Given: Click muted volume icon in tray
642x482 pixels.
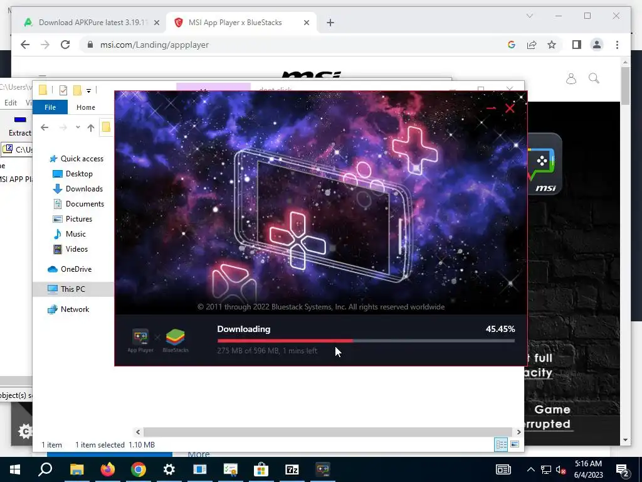Looking at the screenshot, I should tap(561, 469).
